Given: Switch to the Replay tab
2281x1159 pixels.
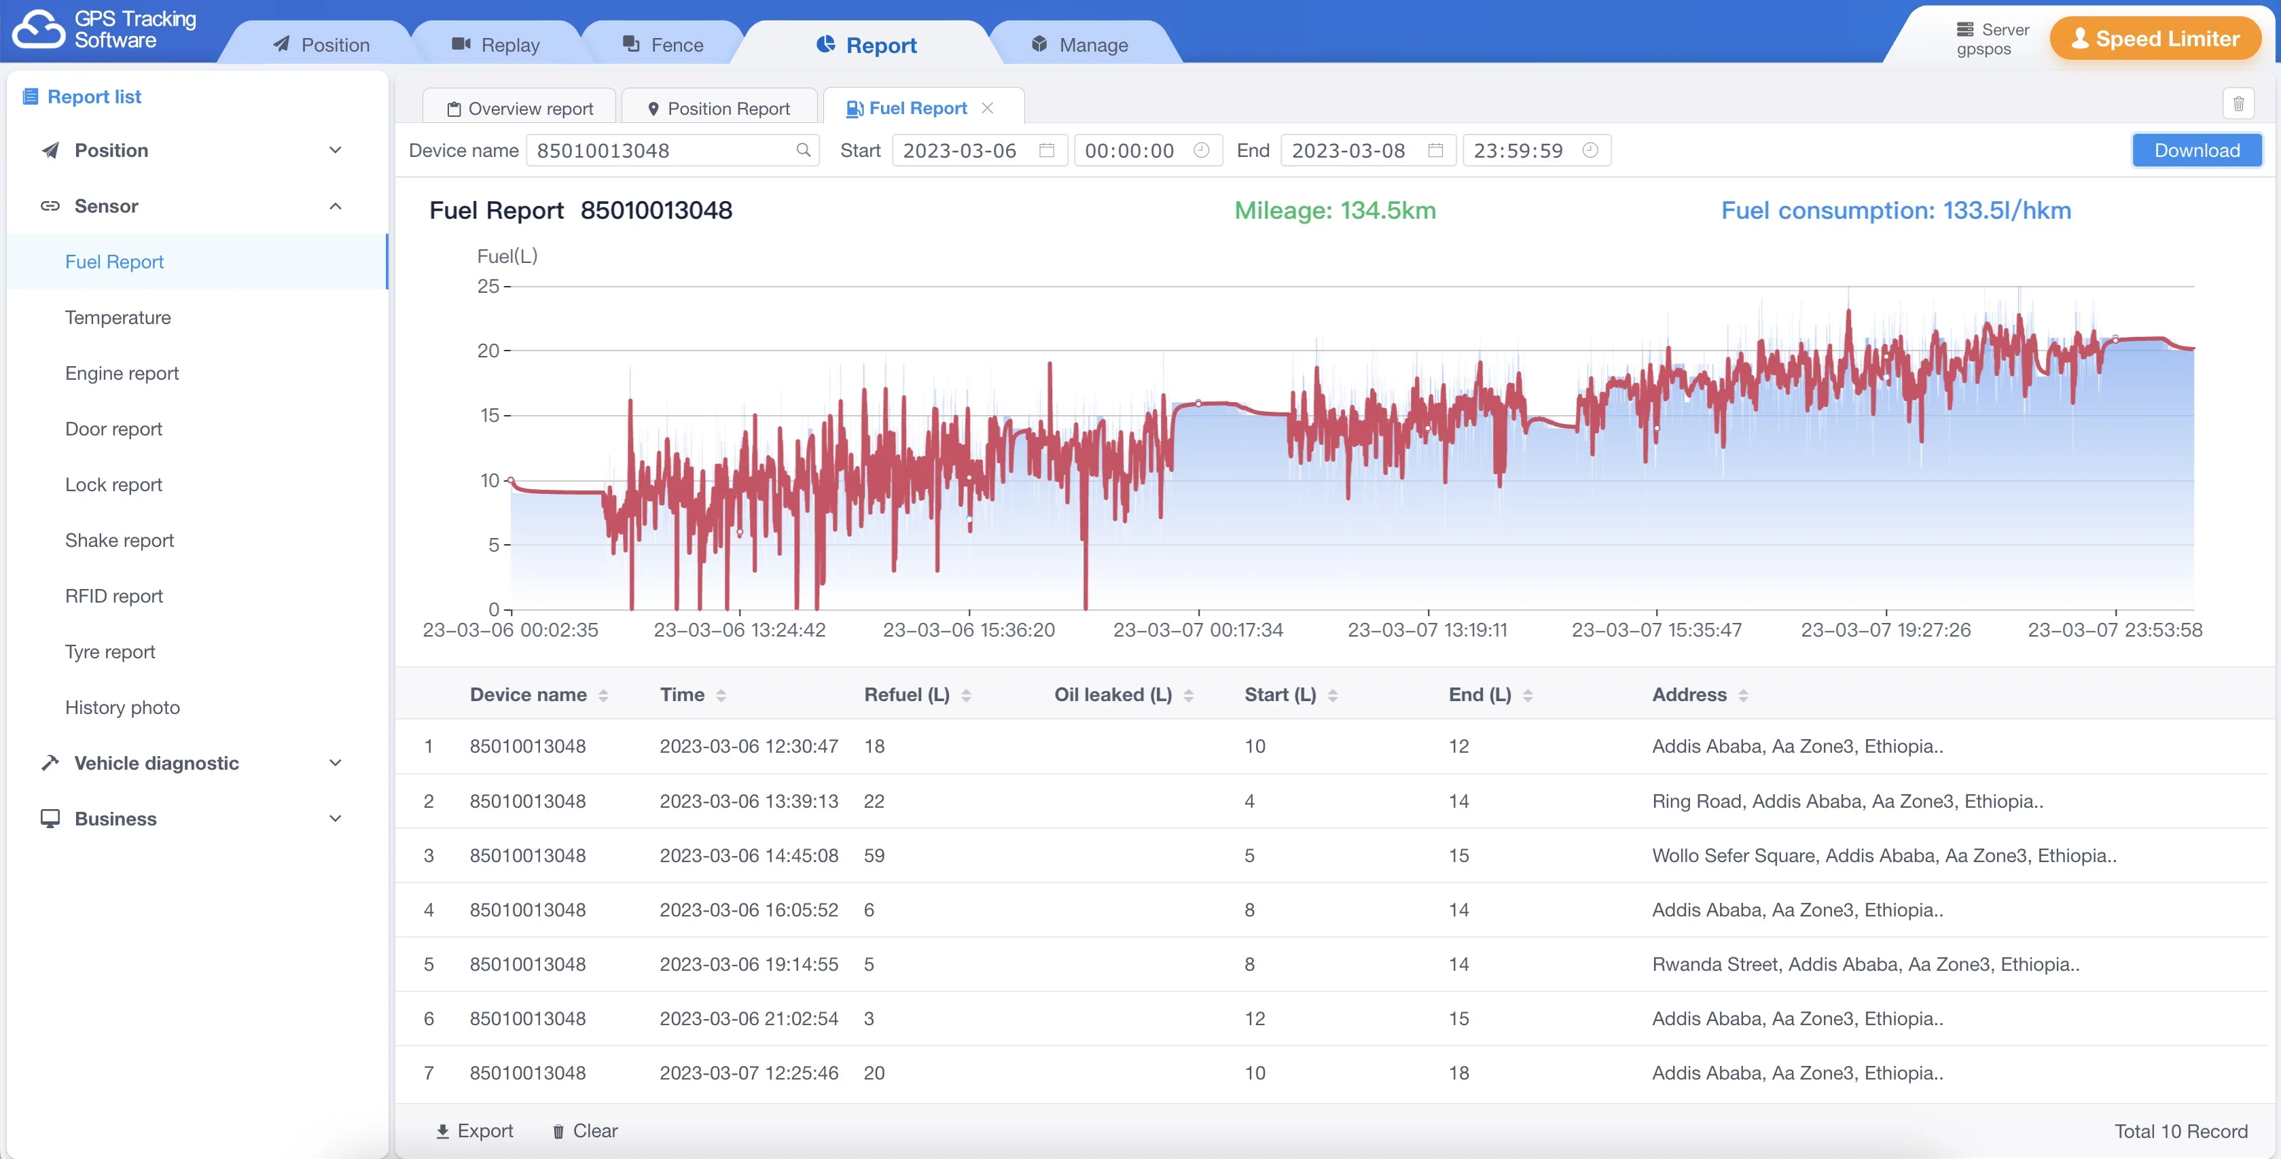Looking at the screenshot, I should click(496, 44).
